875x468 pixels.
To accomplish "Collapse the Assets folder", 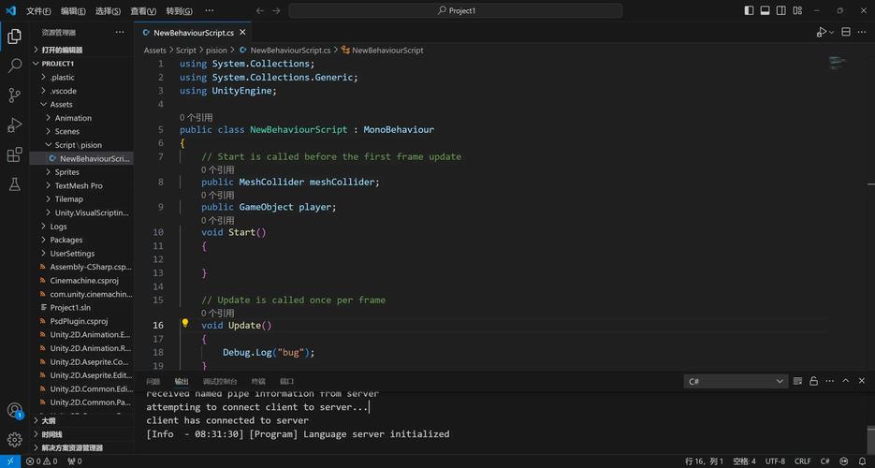I will [61, 104].
